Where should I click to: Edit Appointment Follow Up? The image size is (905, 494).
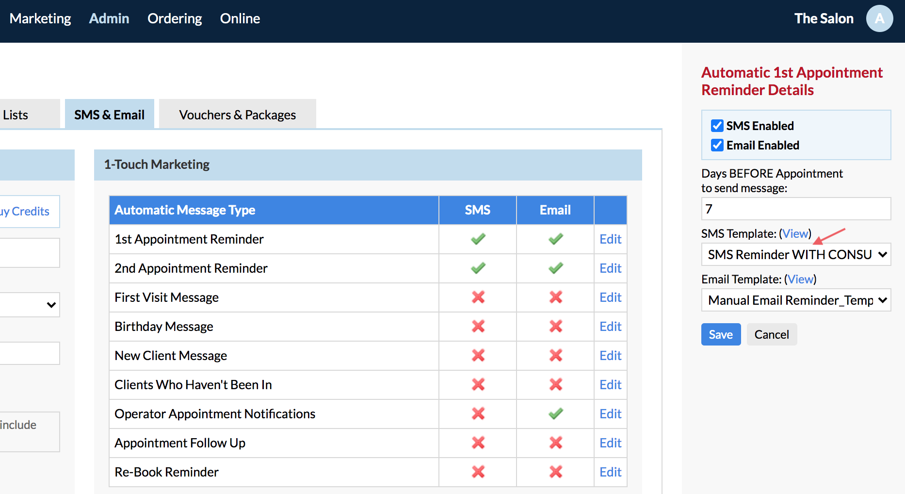pos(610,443)
